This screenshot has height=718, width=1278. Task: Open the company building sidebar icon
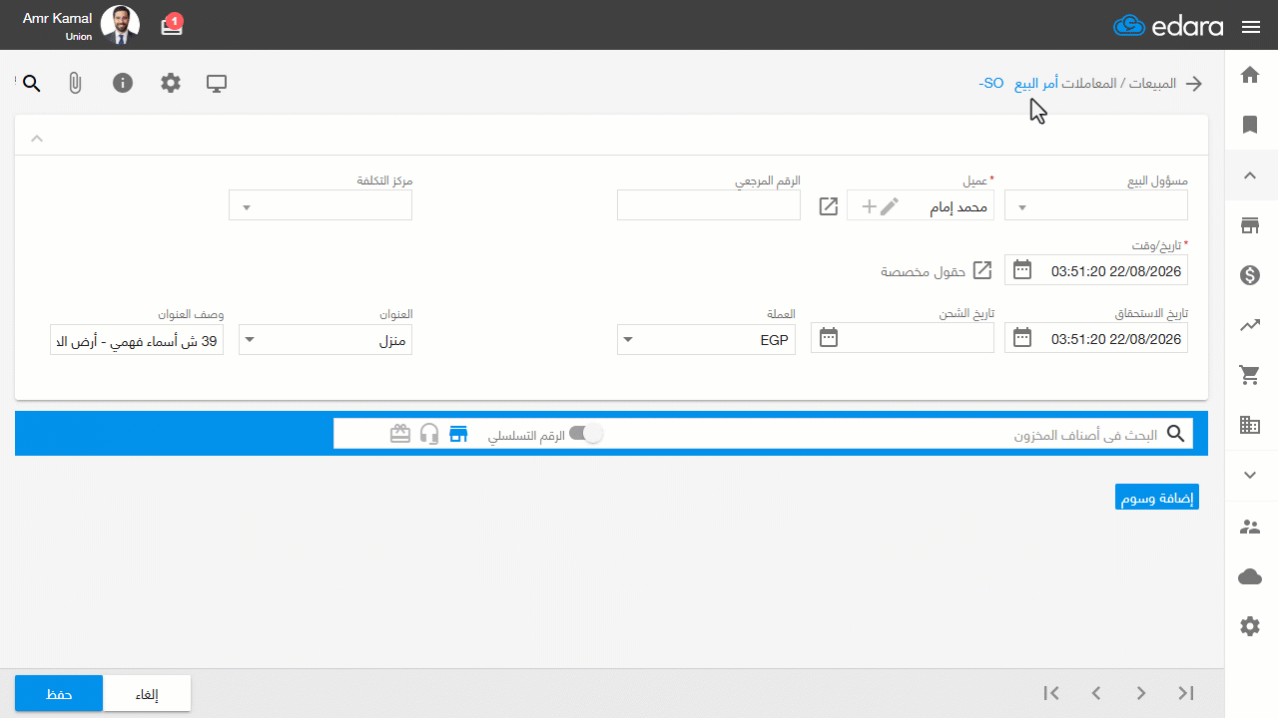click(x=1250, y=425)
